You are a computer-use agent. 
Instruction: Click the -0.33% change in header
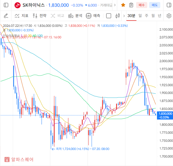(77, 5)
